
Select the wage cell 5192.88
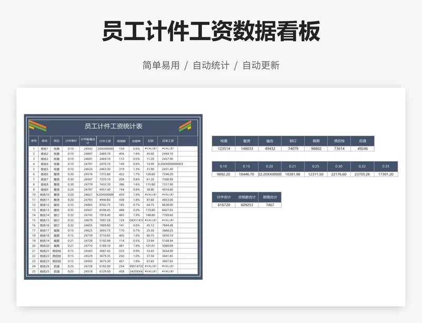click(105, 241)
